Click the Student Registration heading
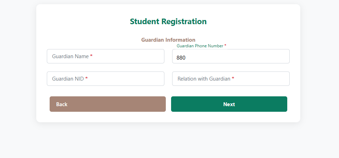 point(168,21)
